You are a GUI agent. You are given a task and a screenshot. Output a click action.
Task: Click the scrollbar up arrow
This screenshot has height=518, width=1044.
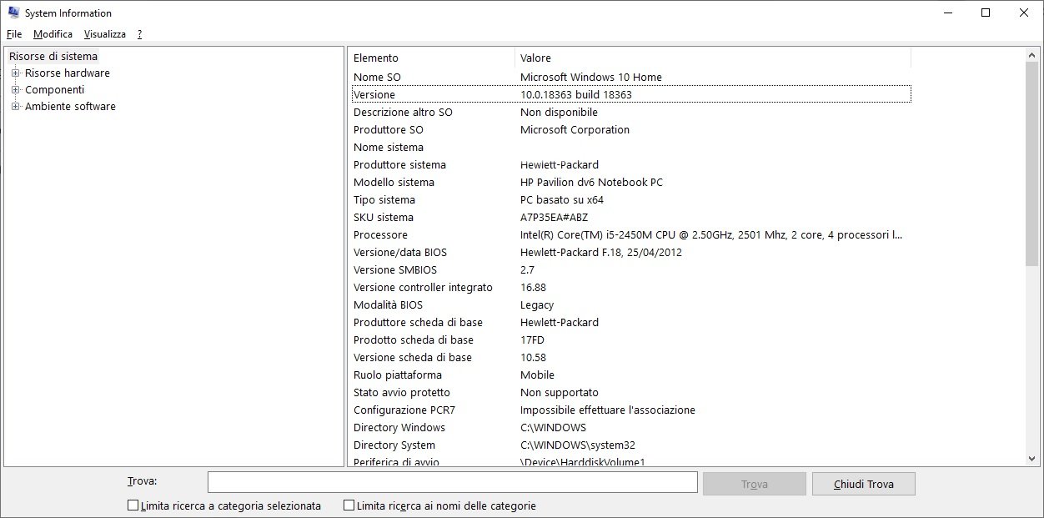(1032, 55)
